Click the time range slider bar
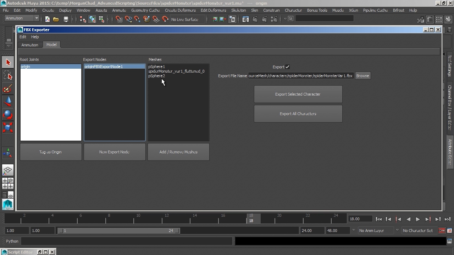The width and height of the screenshot is (454, 255). (119, 231)
